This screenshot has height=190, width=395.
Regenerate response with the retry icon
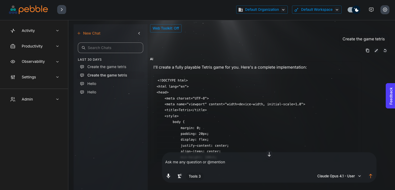[385, 51]
